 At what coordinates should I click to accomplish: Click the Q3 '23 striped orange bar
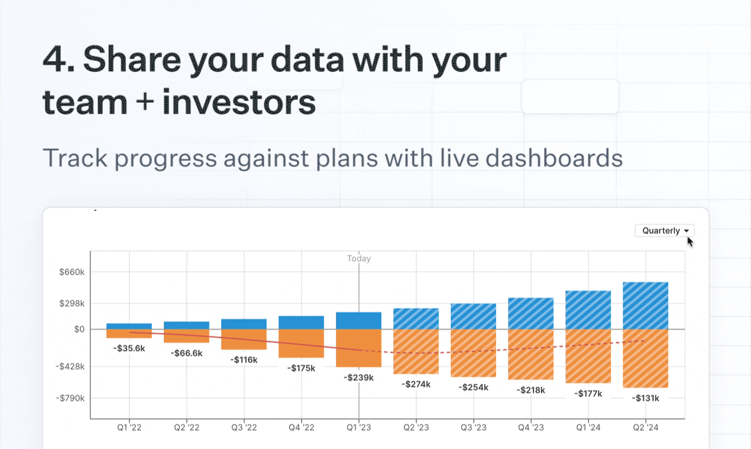(474, 353)
